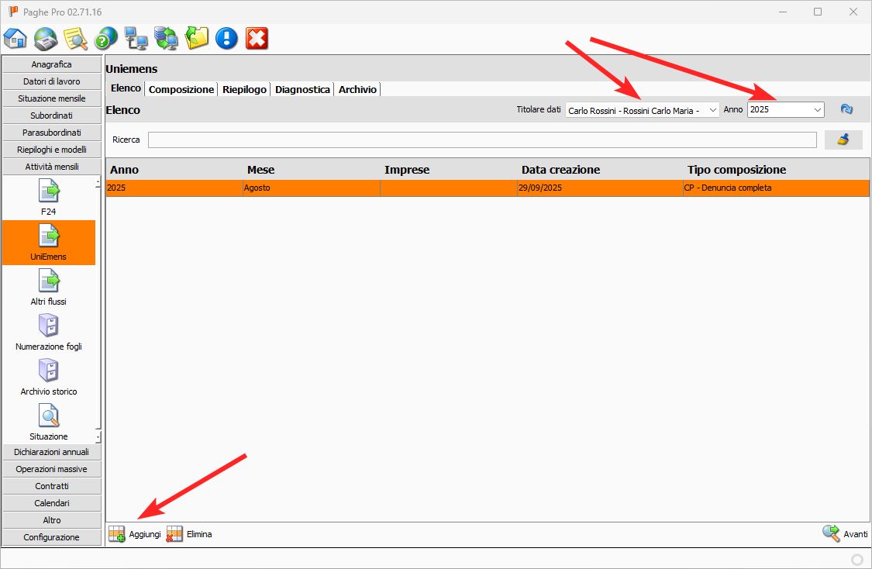This screenshot has width=872, height=569.
Task: Open the news globe-with-newspaper toolbar icon
Action: click(x=46, y=38)
